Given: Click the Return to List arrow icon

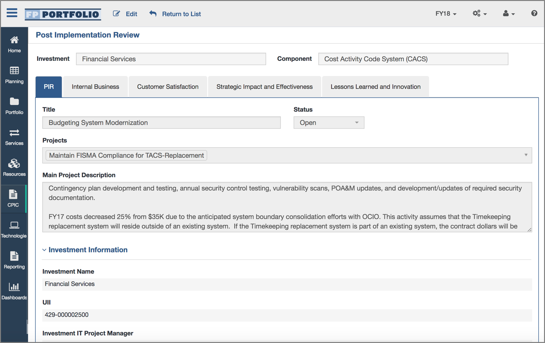Looking at the screenshot, I should coord(153,14).
